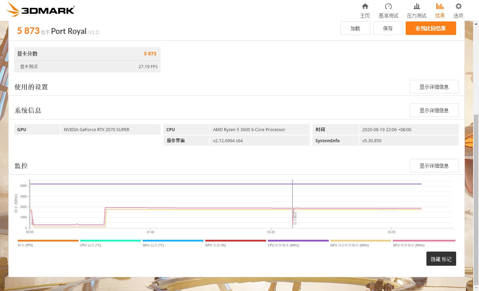Toggle 帧率 (FPS) legend series
Screen dimensions: 479x291
[48, 241]
